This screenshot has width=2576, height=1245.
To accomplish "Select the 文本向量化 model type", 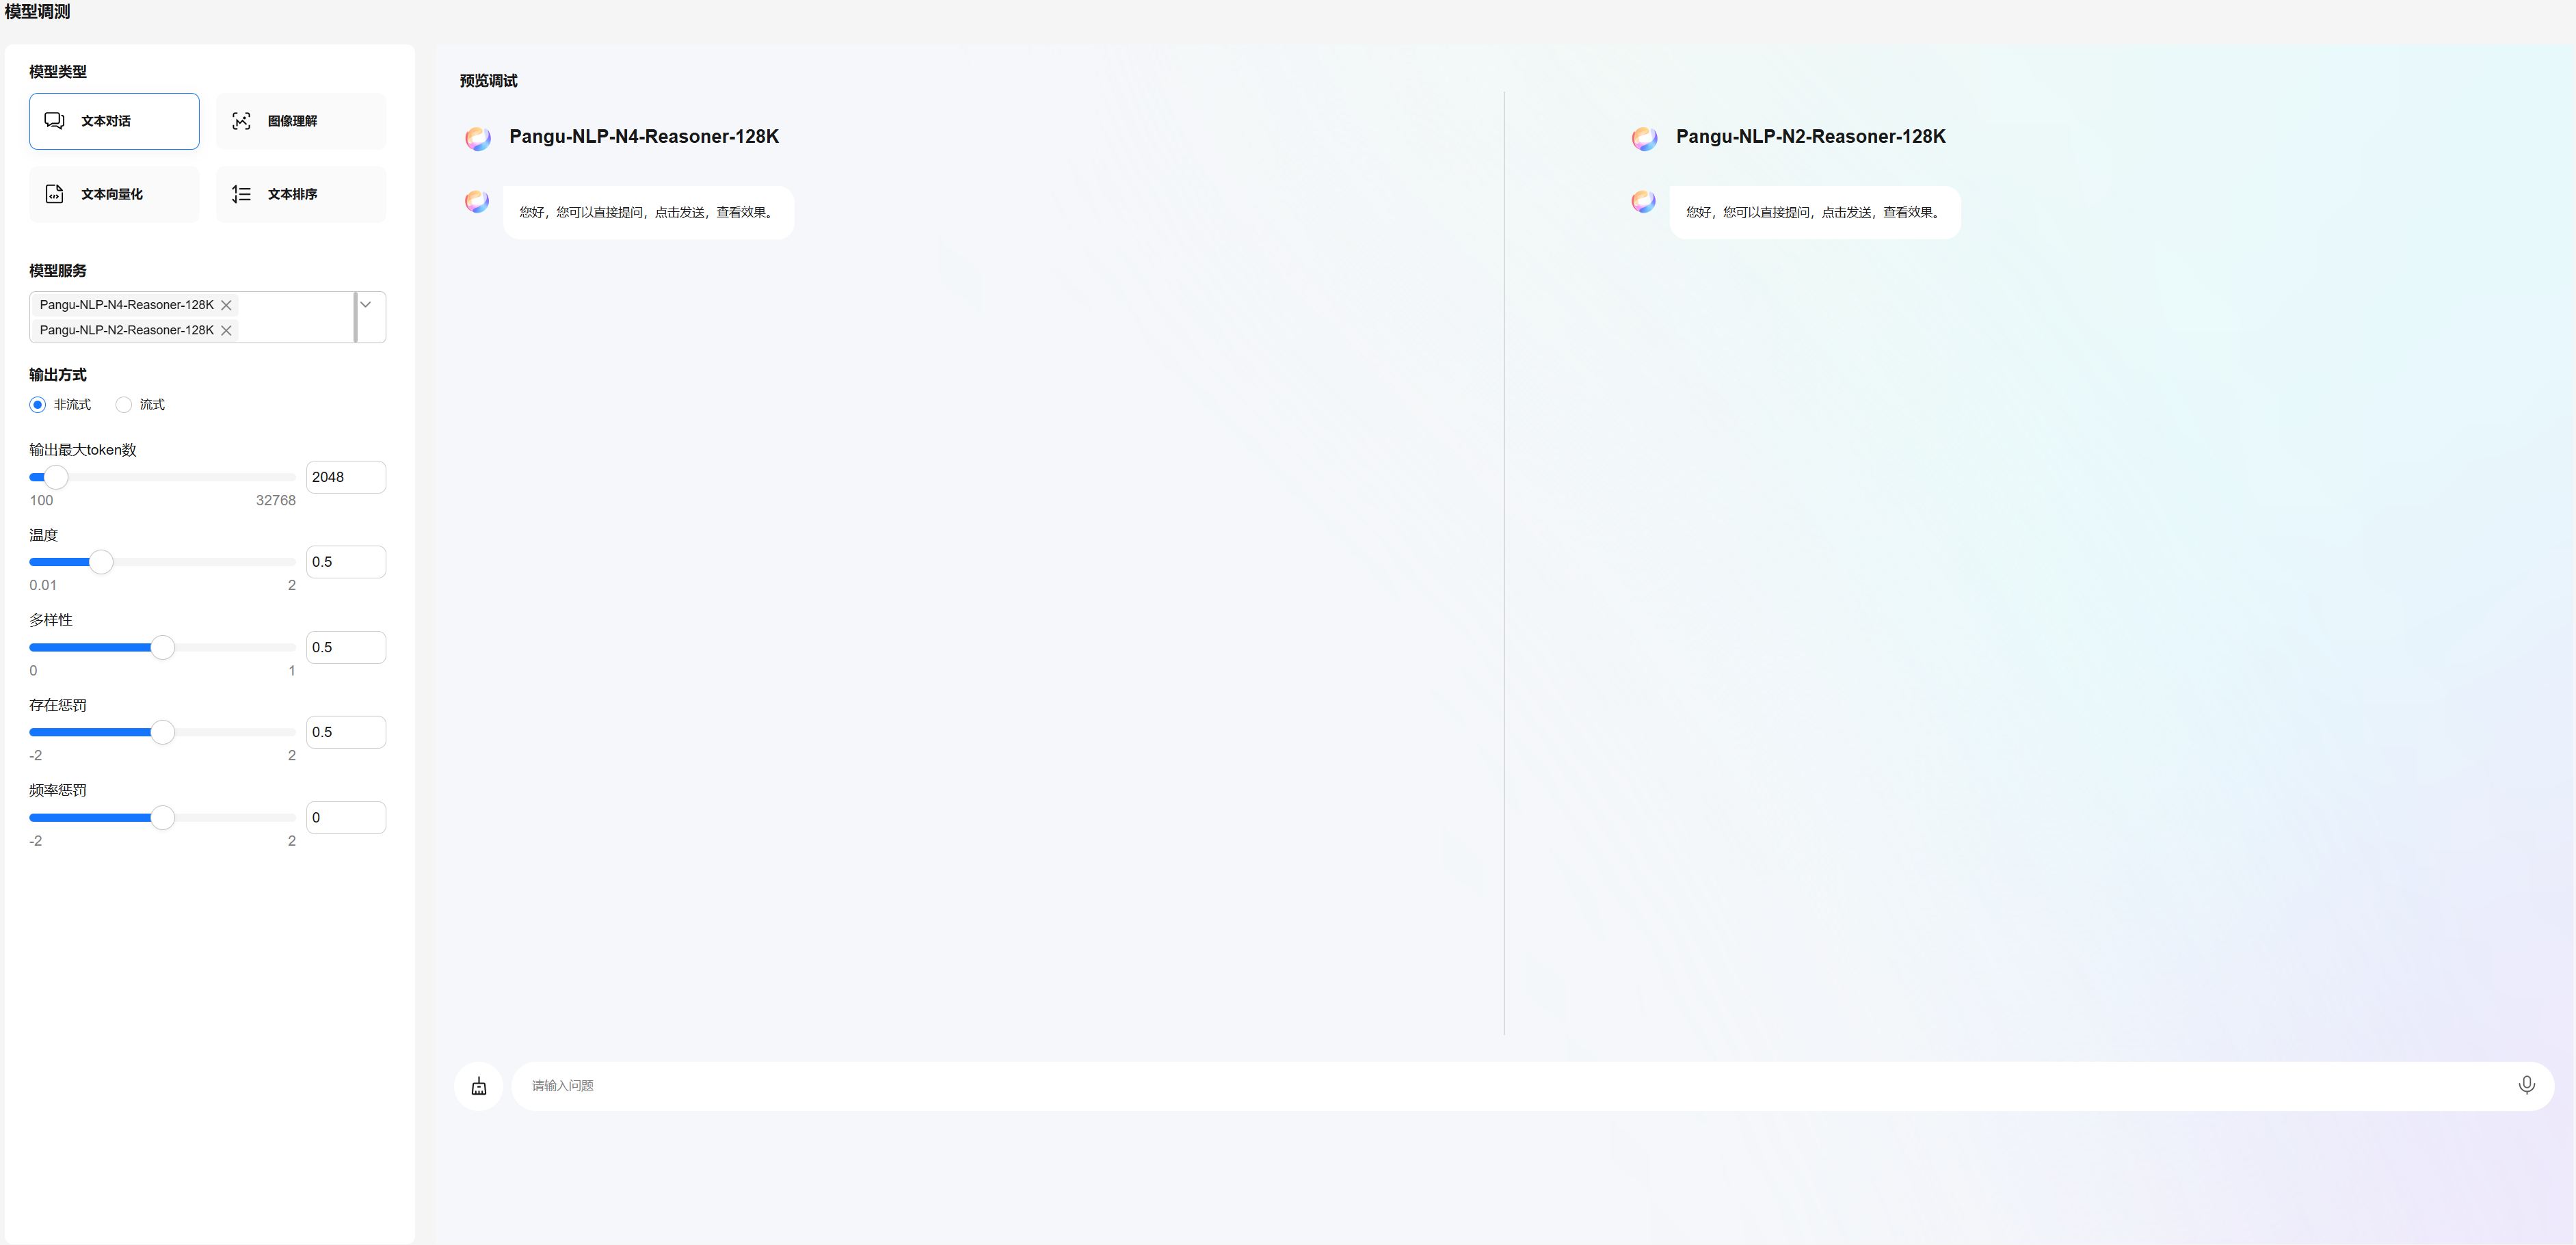I will point(114,194).
